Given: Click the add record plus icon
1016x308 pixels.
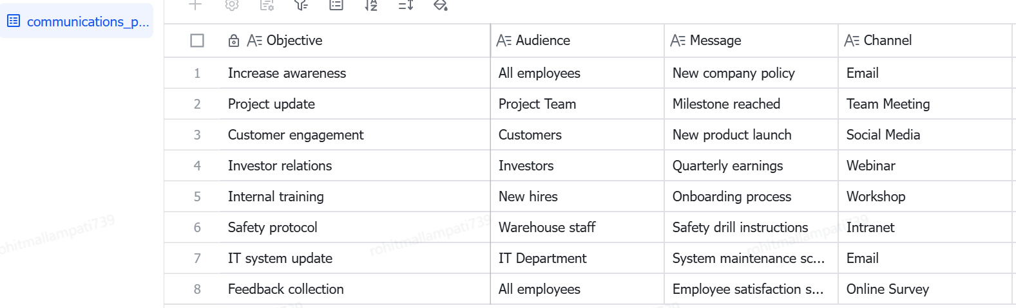Looking at the screenshot, I should [x=195, y=5].
